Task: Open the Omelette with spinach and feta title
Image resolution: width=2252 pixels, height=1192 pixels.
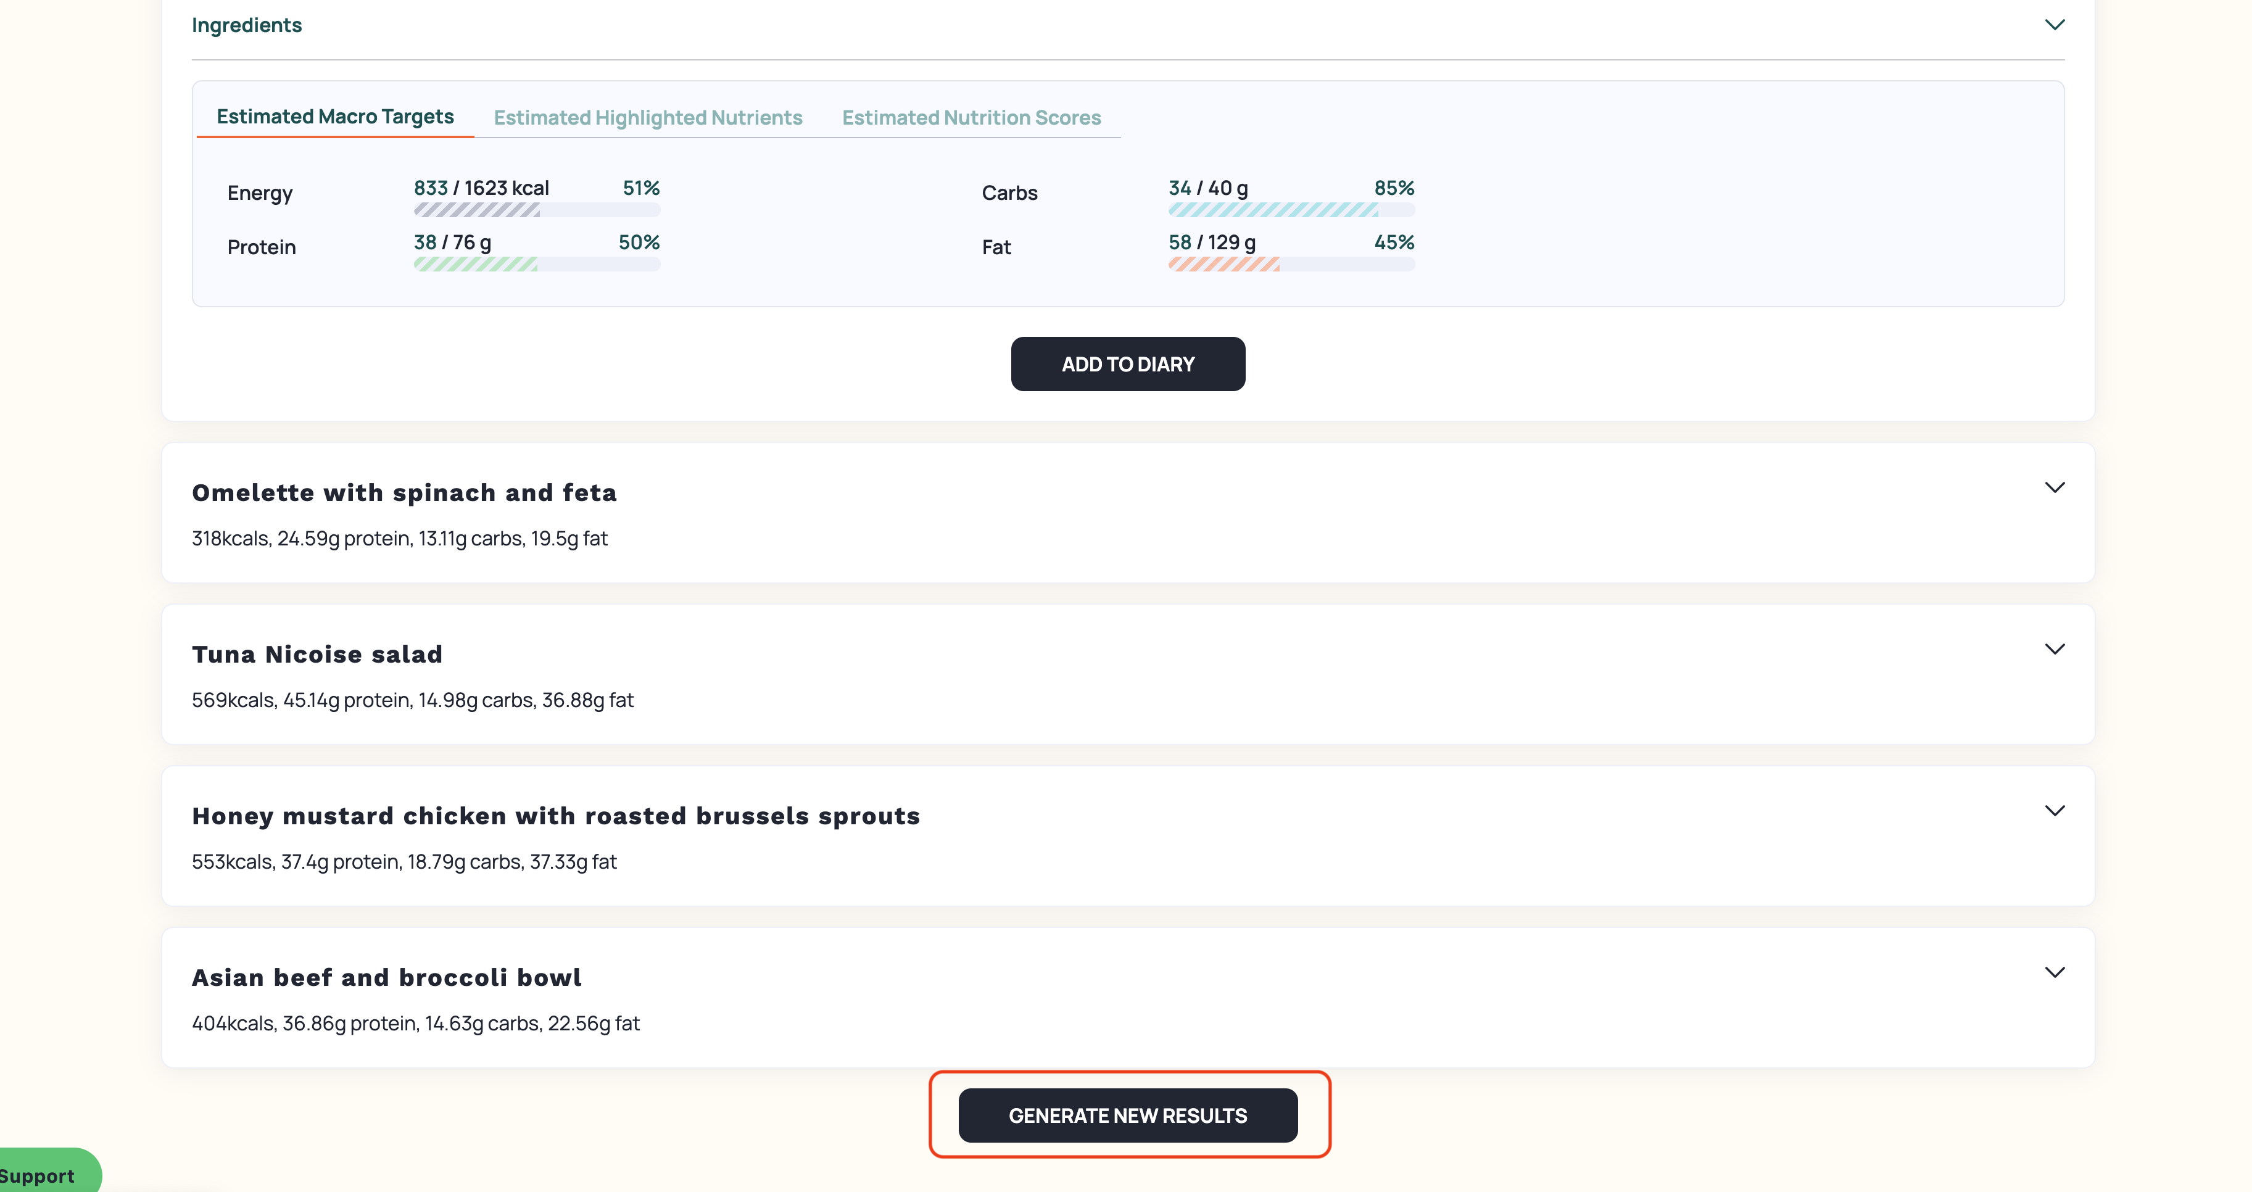Action: pos(404,493)
